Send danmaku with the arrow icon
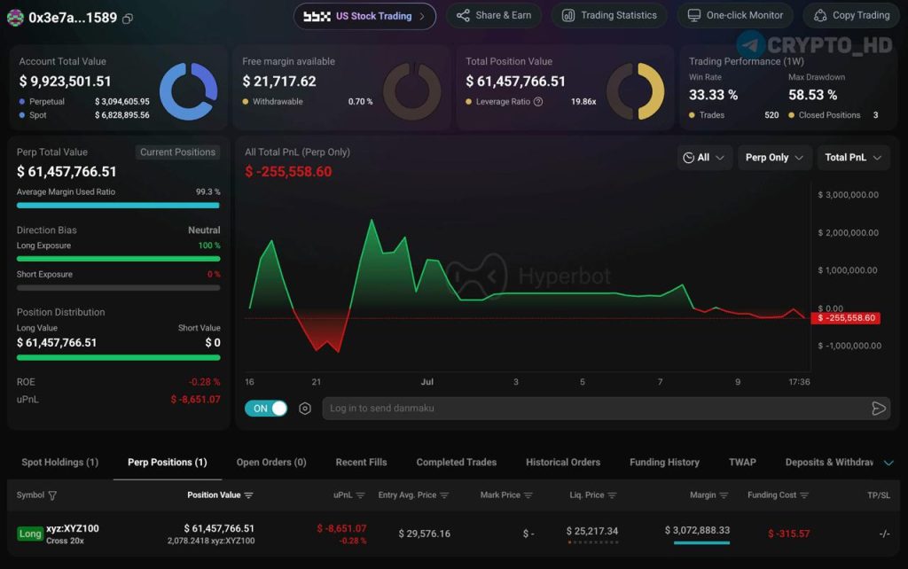This screenshot has width=908, height=569. pyautogui.click(x=879, y=409)
